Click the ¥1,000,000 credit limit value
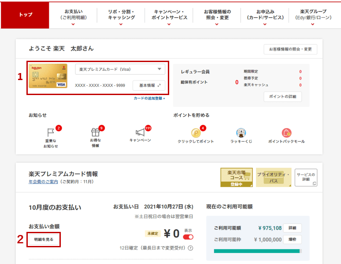This screenshot has height=264, width=341. (268, 239)
